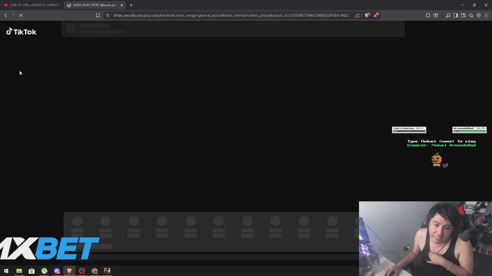Open Brave VPN shield icon
This screenshot has height=276, width=492.
click(x=479, y=15)
